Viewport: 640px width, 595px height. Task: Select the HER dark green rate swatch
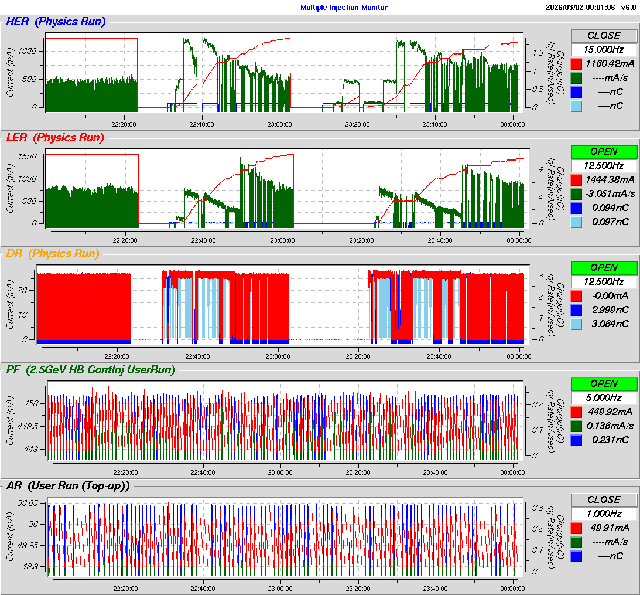tap(576, 77)
